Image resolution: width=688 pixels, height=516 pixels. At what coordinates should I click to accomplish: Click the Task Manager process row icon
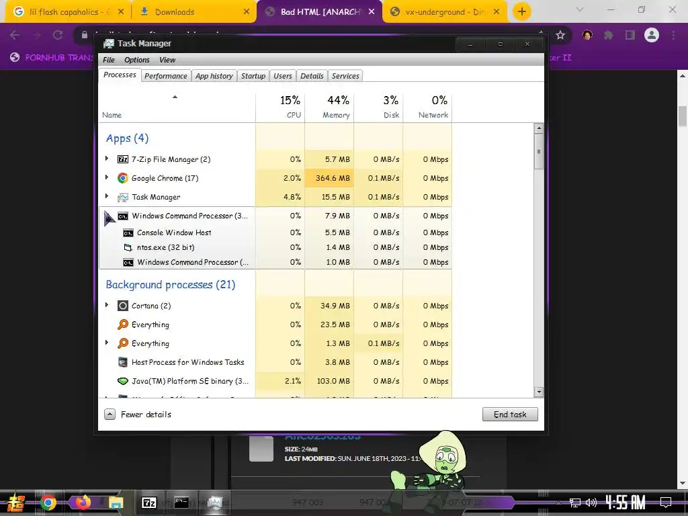123,197
